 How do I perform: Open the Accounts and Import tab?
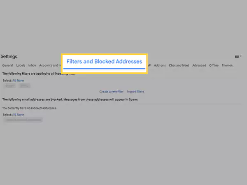(50, 65)
